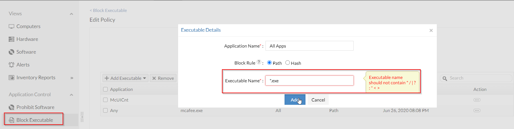Click the Alerts bell icon
Image resolution: width=514 pixels, height=129 pixels.
pos(11,65)
